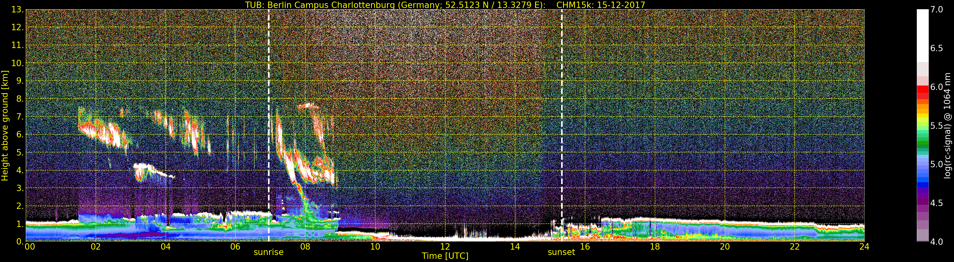Click the "3." height axis tick label
The width and height of the screenshot is (954, 262).
[20, 188]
